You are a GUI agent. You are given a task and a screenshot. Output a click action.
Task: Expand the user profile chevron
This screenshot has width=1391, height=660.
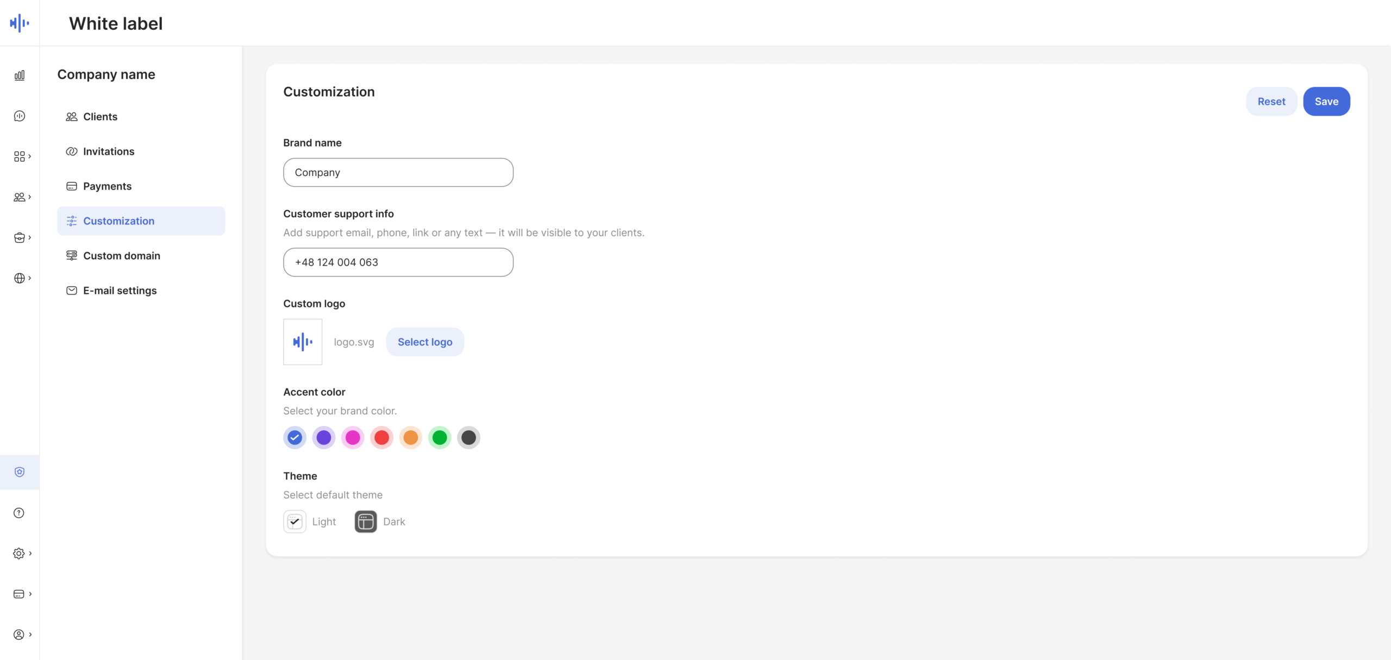click(30, 634)
